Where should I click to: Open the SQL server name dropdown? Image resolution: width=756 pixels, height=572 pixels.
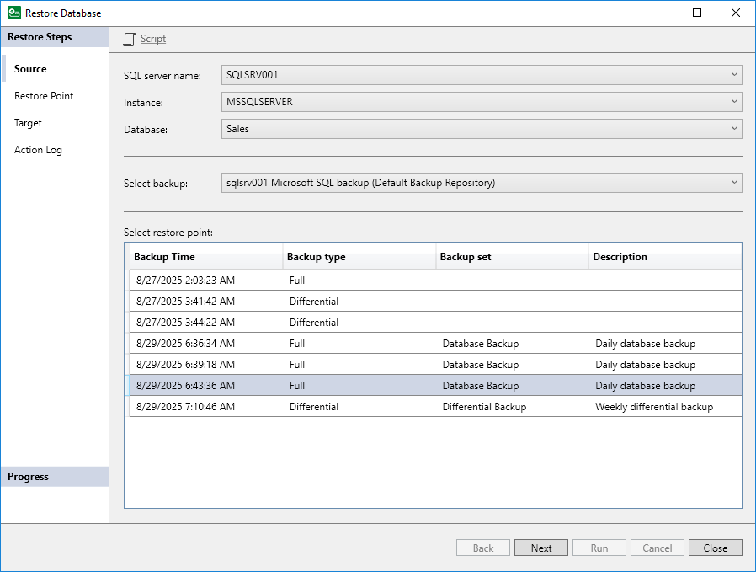[735, 74]
